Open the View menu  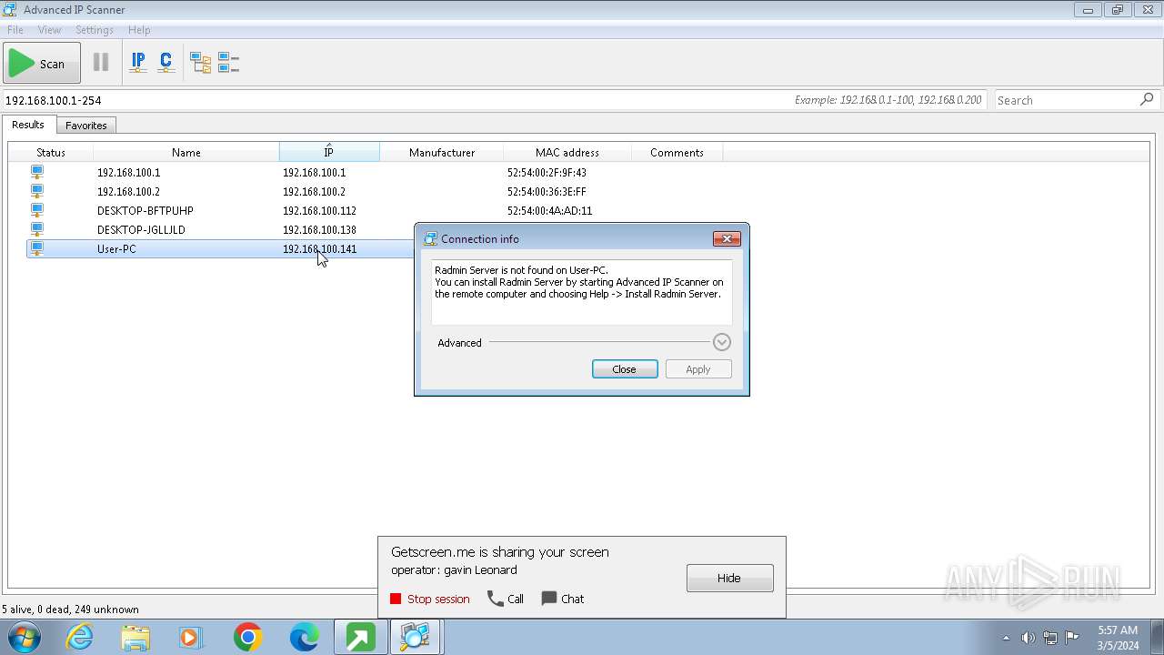pos(49,30)
